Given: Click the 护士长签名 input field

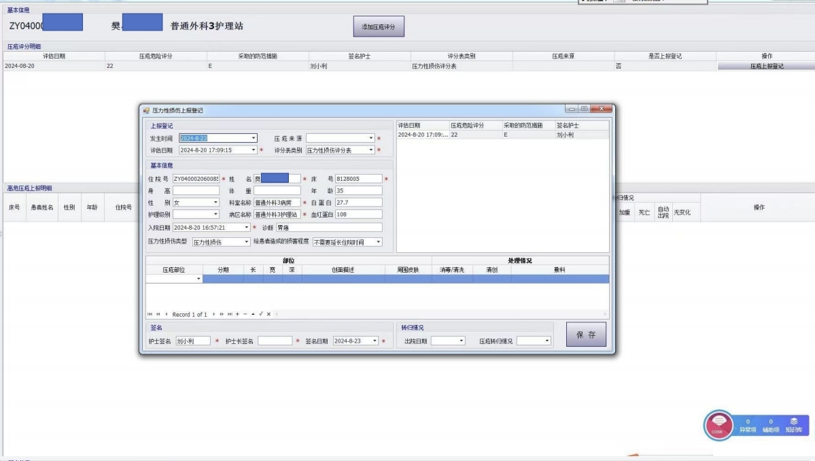Looking at the screenshot, I should coord(275,341).
